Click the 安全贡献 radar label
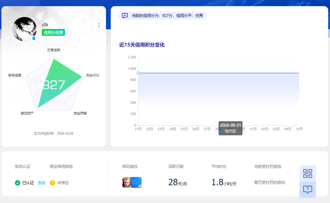Image resolution: width=330 pixels, height=203 pixels. pyautogui.click(x=80, y=113)
